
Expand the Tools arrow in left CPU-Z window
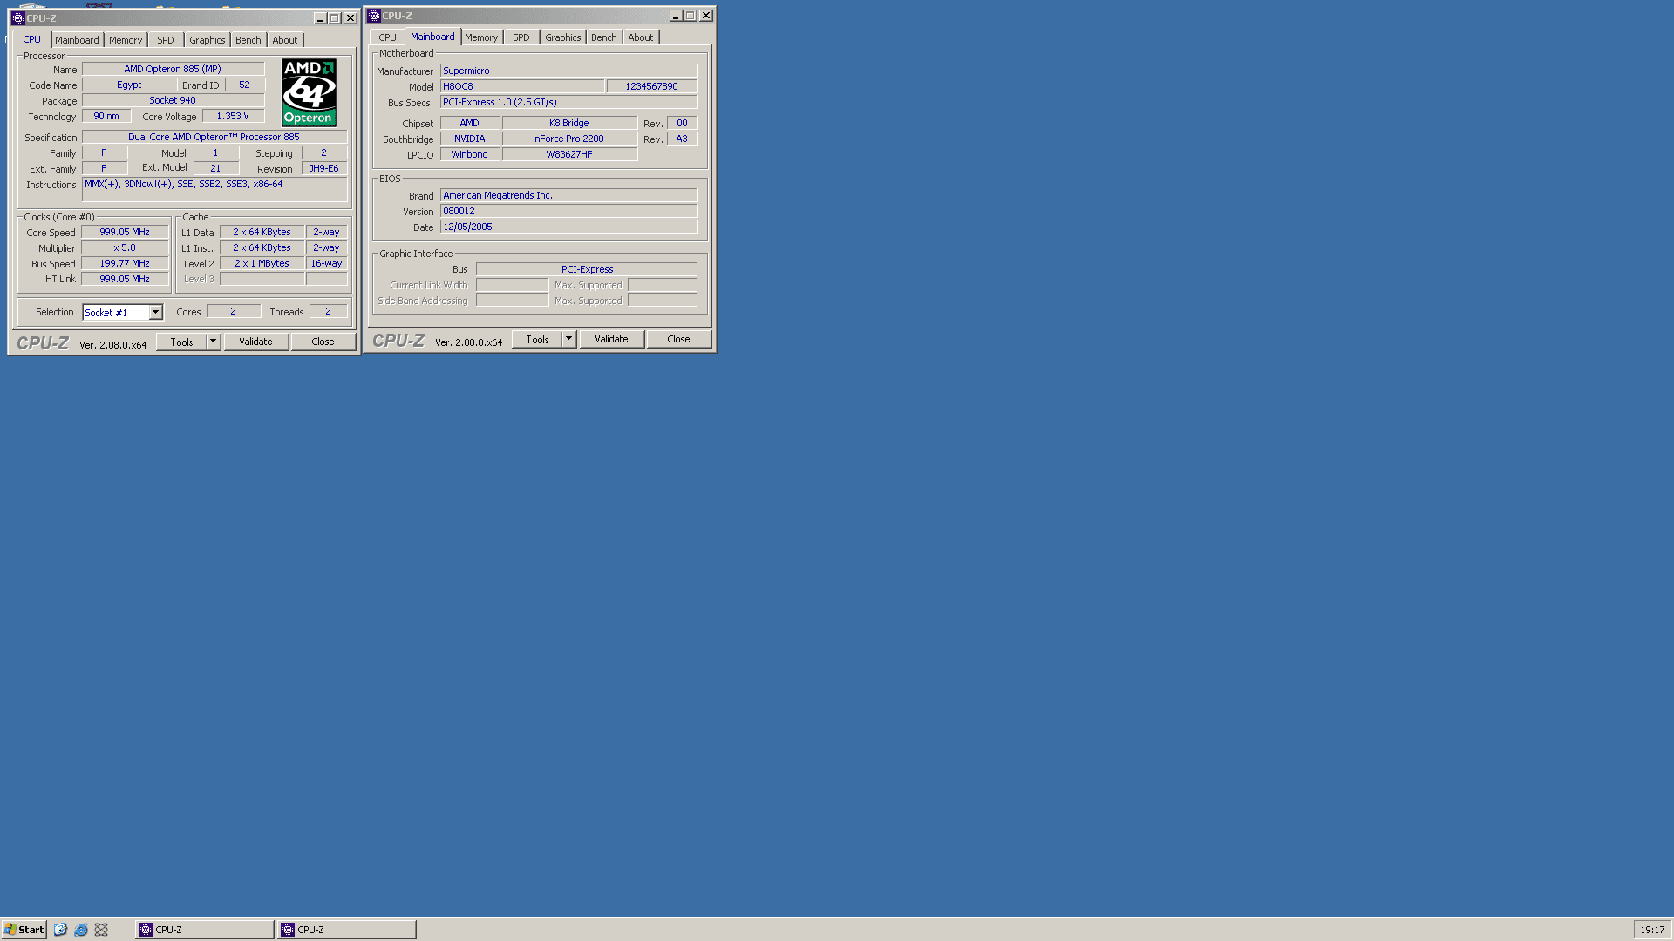tap(213, 342)
